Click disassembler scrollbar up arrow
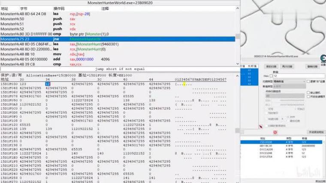 [238, 8]
